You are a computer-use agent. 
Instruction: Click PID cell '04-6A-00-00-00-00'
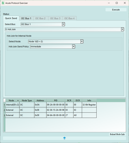56,115
